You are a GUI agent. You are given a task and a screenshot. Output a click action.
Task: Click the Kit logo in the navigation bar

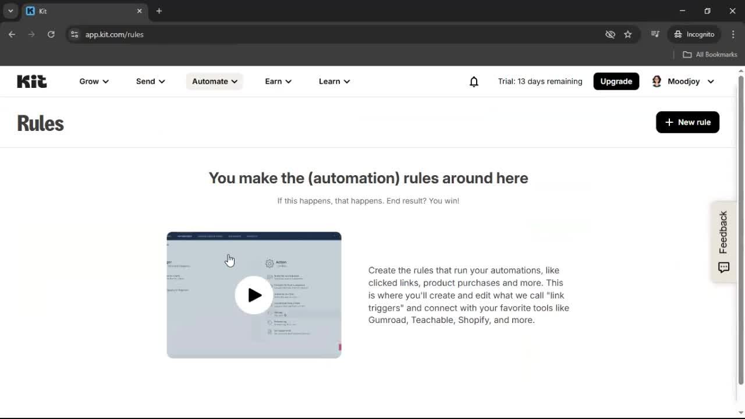coord(31,81)
